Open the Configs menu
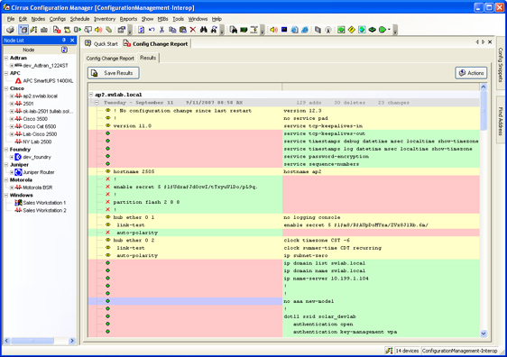 (57, 19)
